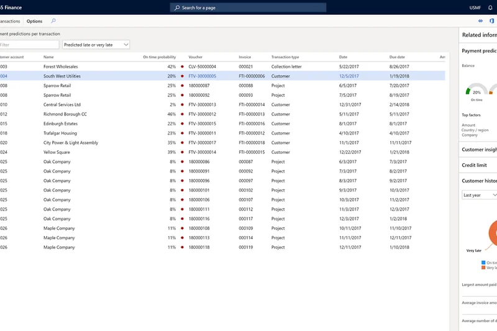Click red status dot for Forest Wholesales
497x331 pixels.
[182, 66]
